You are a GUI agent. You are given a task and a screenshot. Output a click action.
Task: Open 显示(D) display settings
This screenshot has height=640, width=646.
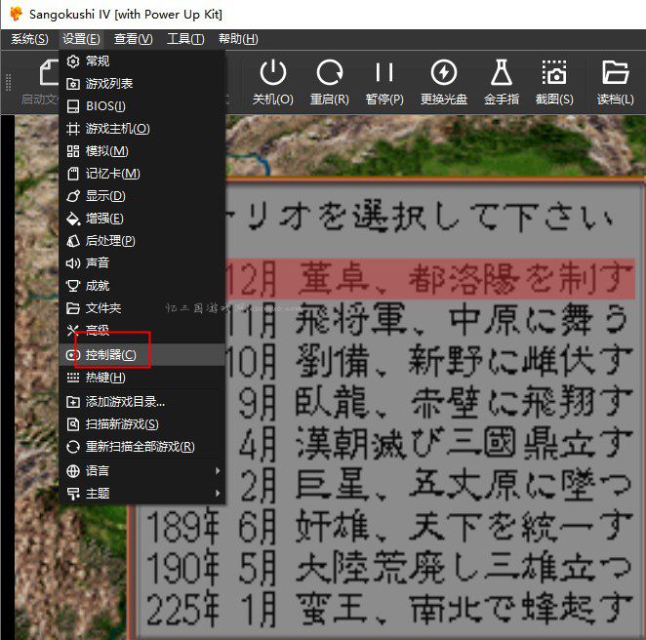142,196
